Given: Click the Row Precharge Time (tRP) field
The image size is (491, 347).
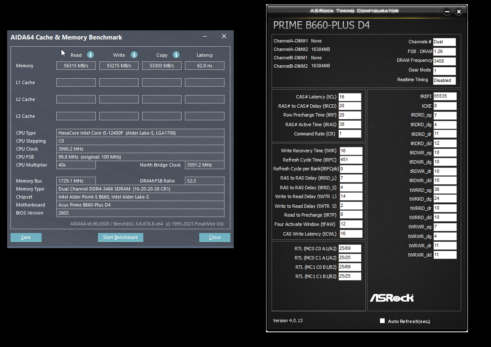Looking at the screenshot, I should pyautogui.click(x=350, y=115).
